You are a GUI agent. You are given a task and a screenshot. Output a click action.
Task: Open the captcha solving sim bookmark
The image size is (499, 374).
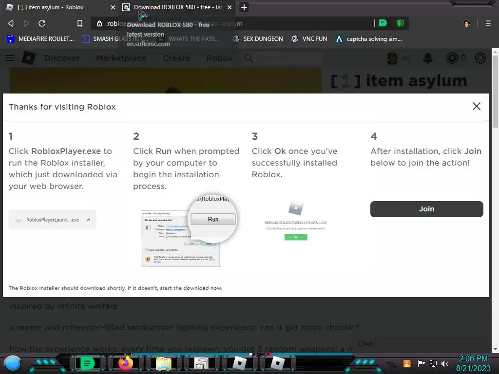369,39
